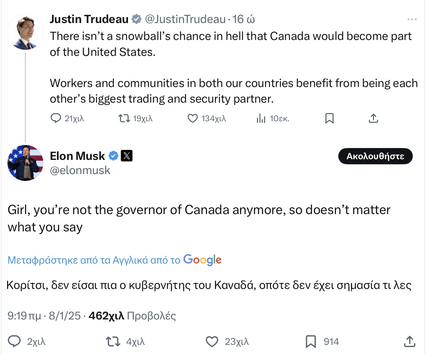Retweet Justin Trudeau's post

124,118
